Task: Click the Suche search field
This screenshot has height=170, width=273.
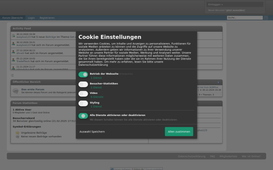Action: pos(245,18)
